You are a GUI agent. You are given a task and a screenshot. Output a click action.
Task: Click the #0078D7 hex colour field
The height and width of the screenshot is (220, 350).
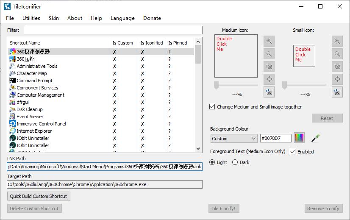coord(276,138)
